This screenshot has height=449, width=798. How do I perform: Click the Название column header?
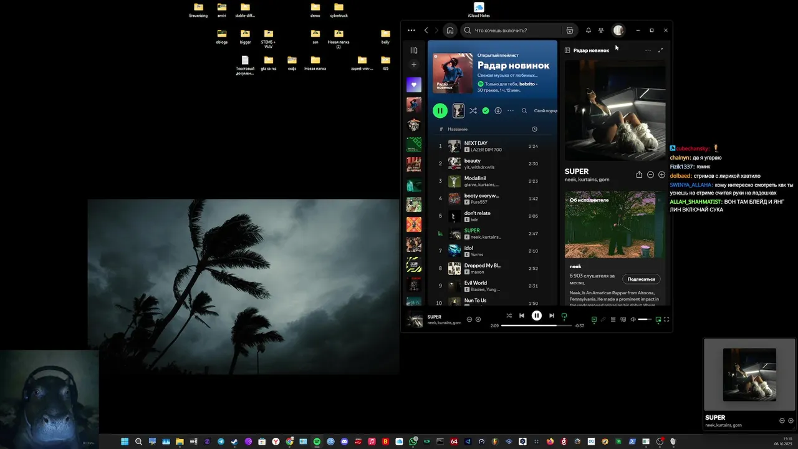(458, 129)
